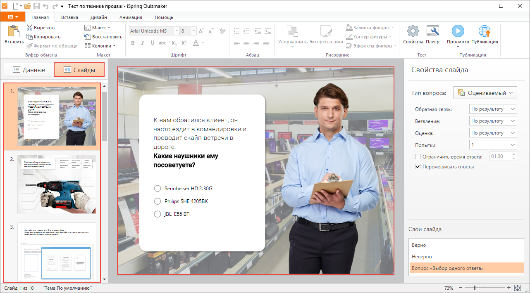
Task: Open file with the folder icon
Action: [28, 6]
